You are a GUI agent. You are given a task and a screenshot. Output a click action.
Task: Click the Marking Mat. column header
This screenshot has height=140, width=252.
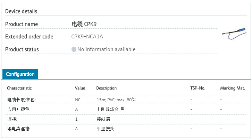coord(233,88)
